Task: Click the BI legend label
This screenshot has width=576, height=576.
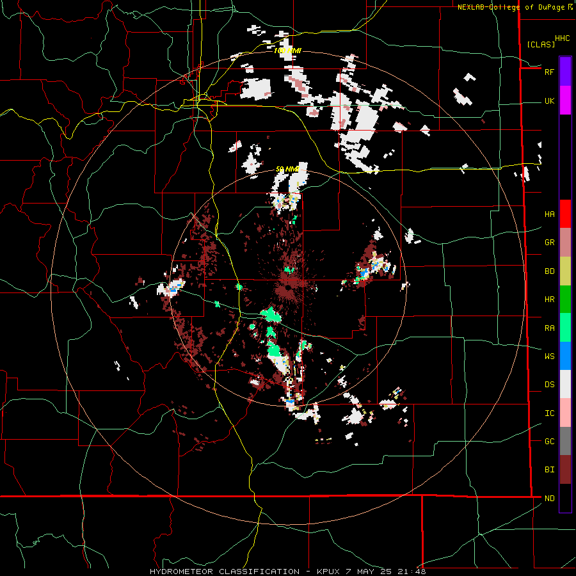Action: (x=549, y=470)
